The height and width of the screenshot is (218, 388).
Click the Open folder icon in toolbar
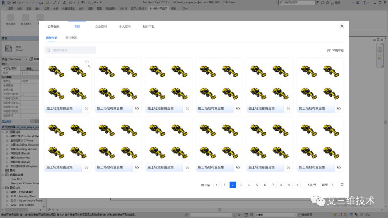(x=10, y=3)
